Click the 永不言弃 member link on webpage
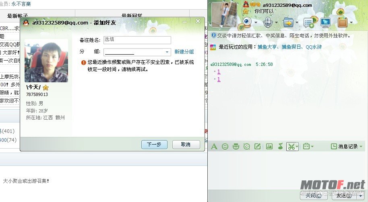 click(x=21, y=4)
